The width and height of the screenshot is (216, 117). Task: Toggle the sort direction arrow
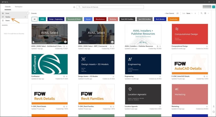click(195, 13)
